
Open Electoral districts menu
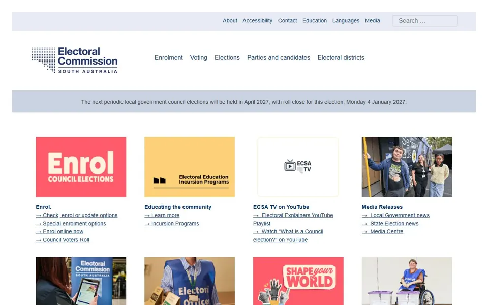341,58
